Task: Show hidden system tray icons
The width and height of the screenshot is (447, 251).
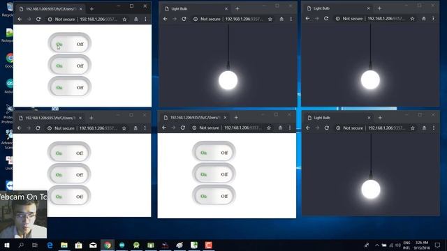Action: [376, 245]
